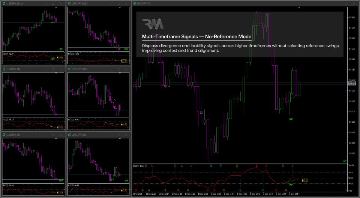Click the RSI(7) 24.03 label in H1 chart
The height and width of the screenshot is (198, 360).
tap(8, 185)
